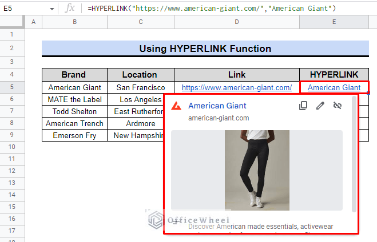
Task: Select row 7 header
Action: click(x=12, y=111)
